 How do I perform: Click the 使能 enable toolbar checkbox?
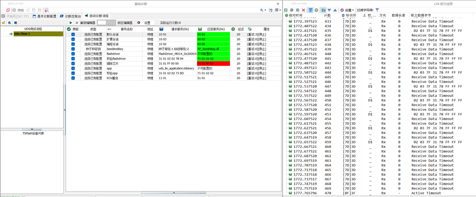(14, 10)
